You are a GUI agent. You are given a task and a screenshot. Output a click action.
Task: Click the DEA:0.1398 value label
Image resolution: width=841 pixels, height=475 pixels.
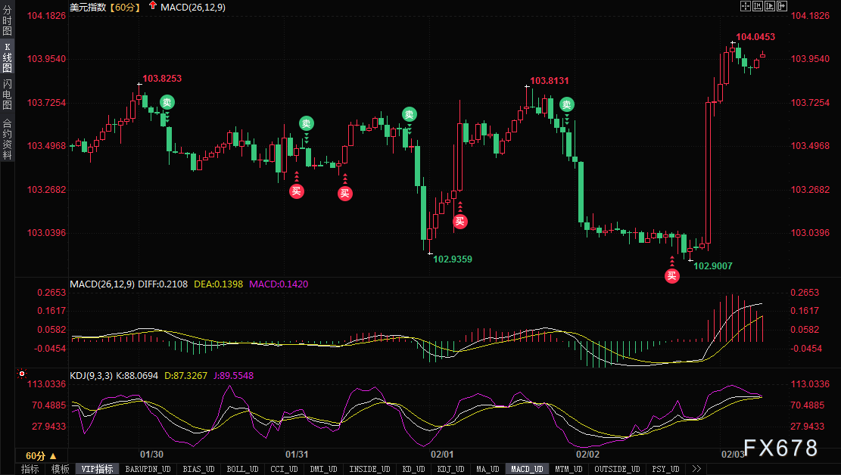pos(218,284)
